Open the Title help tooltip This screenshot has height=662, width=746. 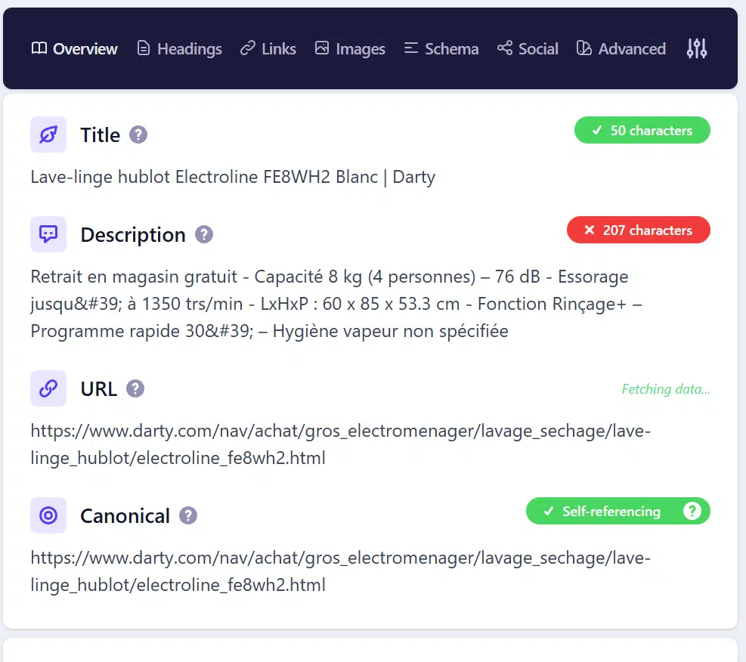coord(138,135)
